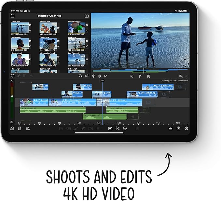Open library search magnifier icon
Viewport: 221px width, 201px height.
tap(80, 76)
